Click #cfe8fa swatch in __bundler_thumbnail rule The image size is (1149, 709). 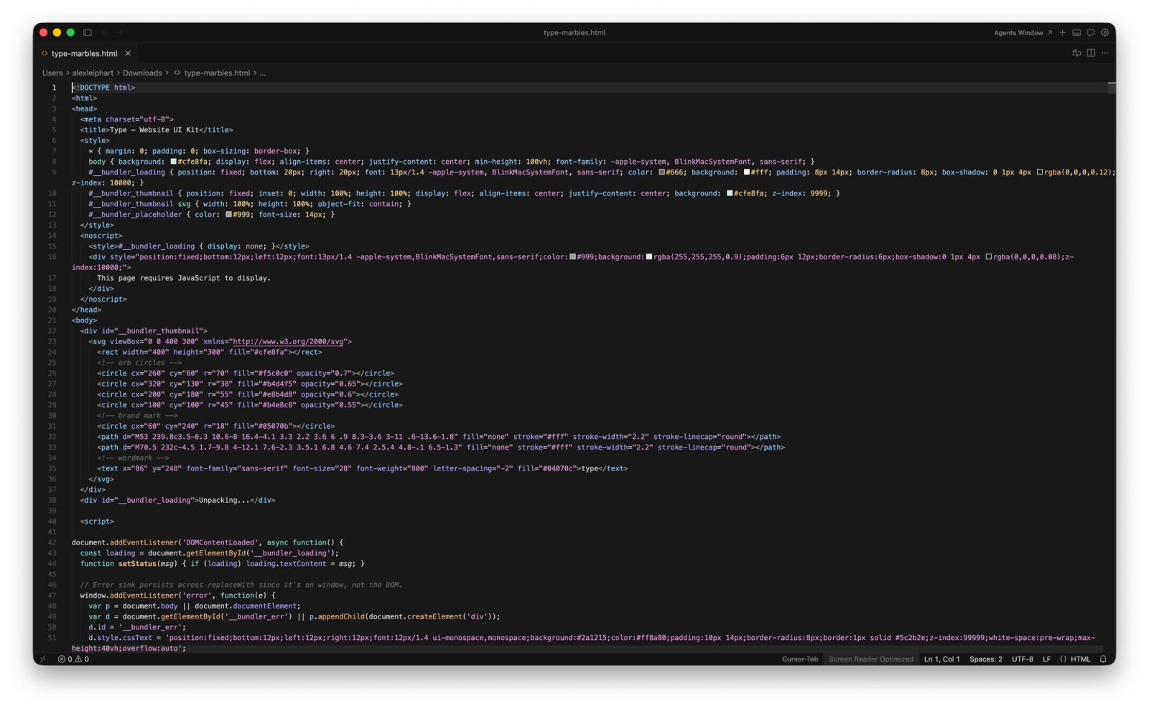pyautogui.click(x=730, y=193)
